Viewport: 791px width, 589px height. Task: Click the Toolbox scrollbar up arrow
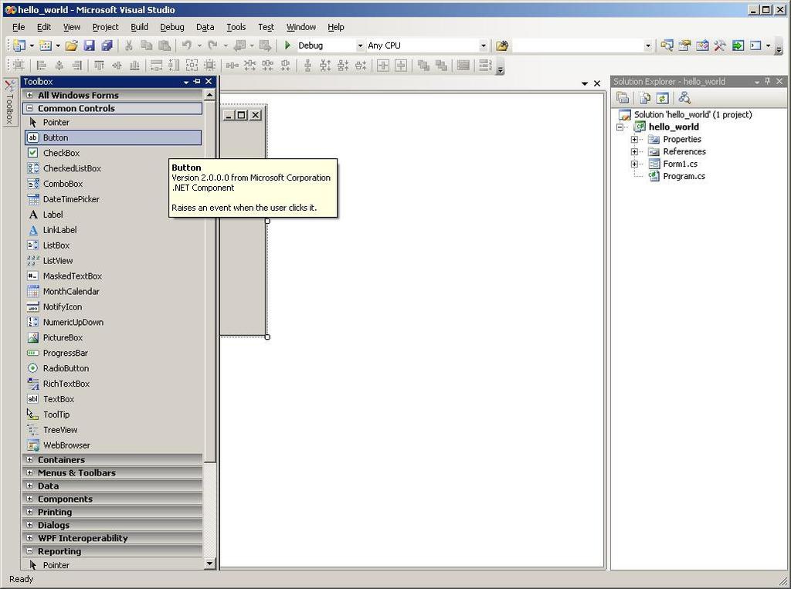(x=210, y=94)
